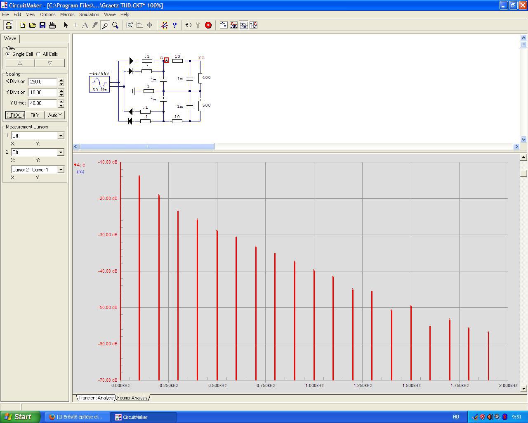Click the Reset simulation icon

pyautogui.click(x=189, y=25)
